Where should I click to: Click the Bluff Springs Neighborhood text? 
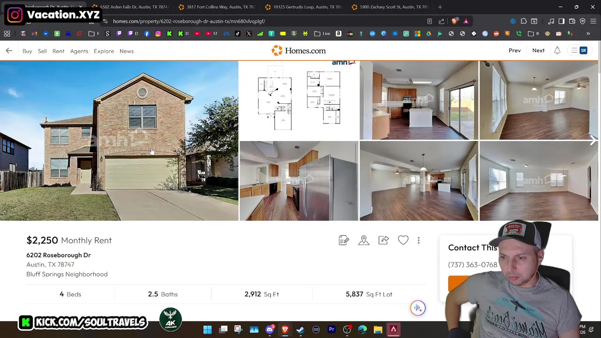coord(67,274)
